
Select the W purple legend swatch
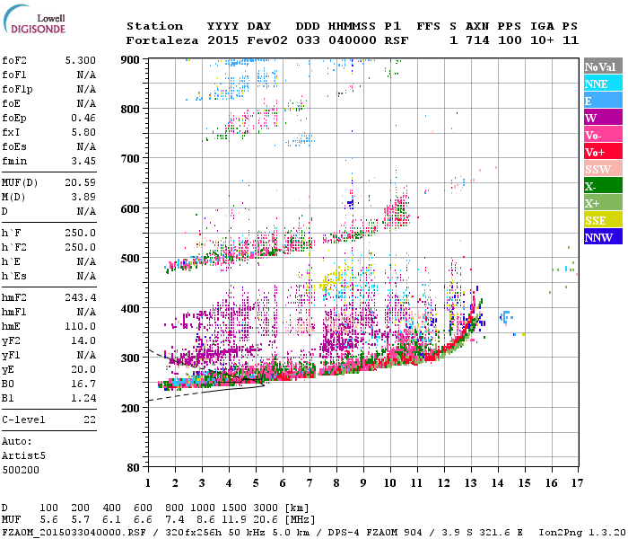[603, 118]
